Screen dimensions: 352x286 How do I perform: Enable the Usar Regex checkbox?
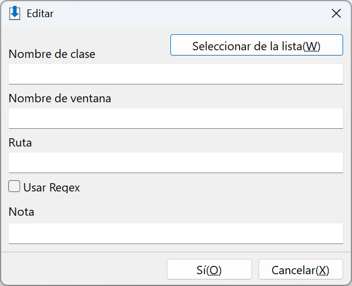click(x=14, y=186)
